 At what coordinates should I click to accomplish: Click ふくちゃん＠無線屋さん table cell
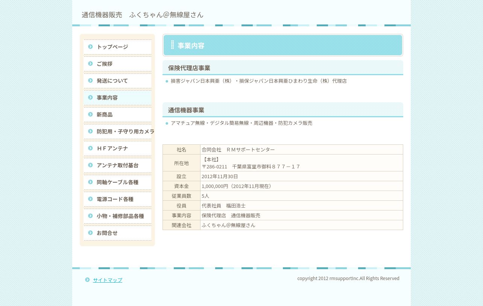pyautogui.click(x=302, y=225)
